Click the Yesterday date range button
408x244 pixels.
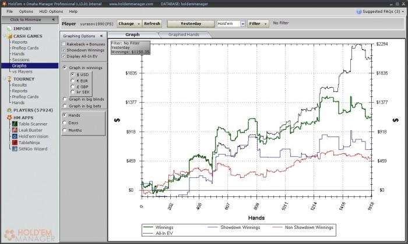189,24
